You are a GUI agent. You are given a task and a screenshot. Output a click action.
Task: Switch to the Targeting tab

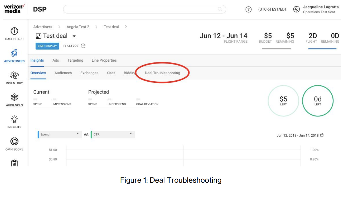(x=75, y=60)
